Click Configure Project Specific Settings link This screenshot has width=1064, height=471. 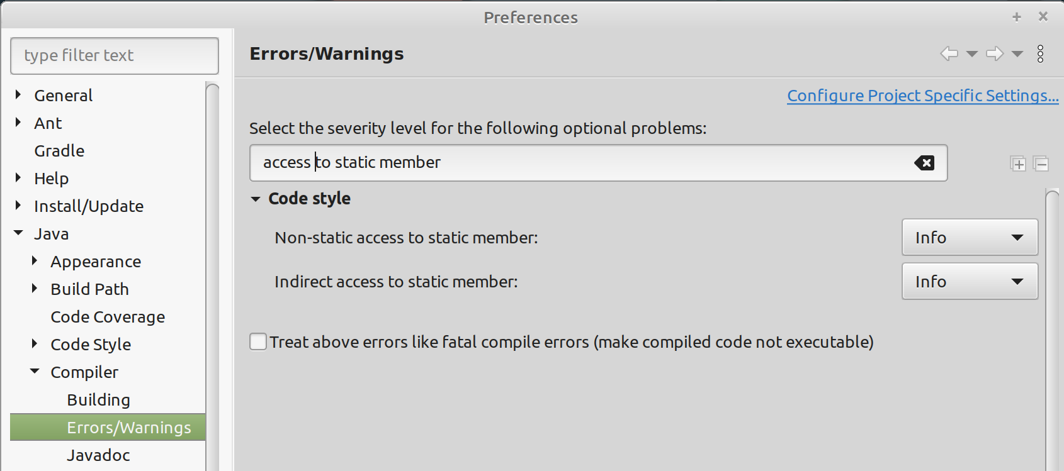pos(922,96)
